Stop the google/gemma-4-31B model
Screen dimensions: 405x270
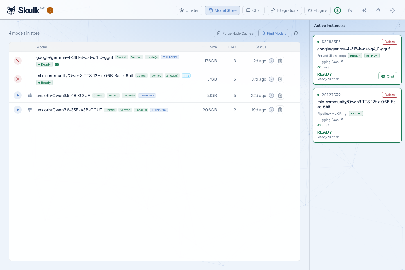18,61
